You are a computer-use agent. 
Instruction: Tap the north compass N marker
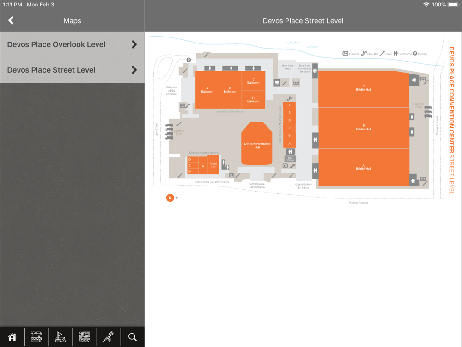170,198
